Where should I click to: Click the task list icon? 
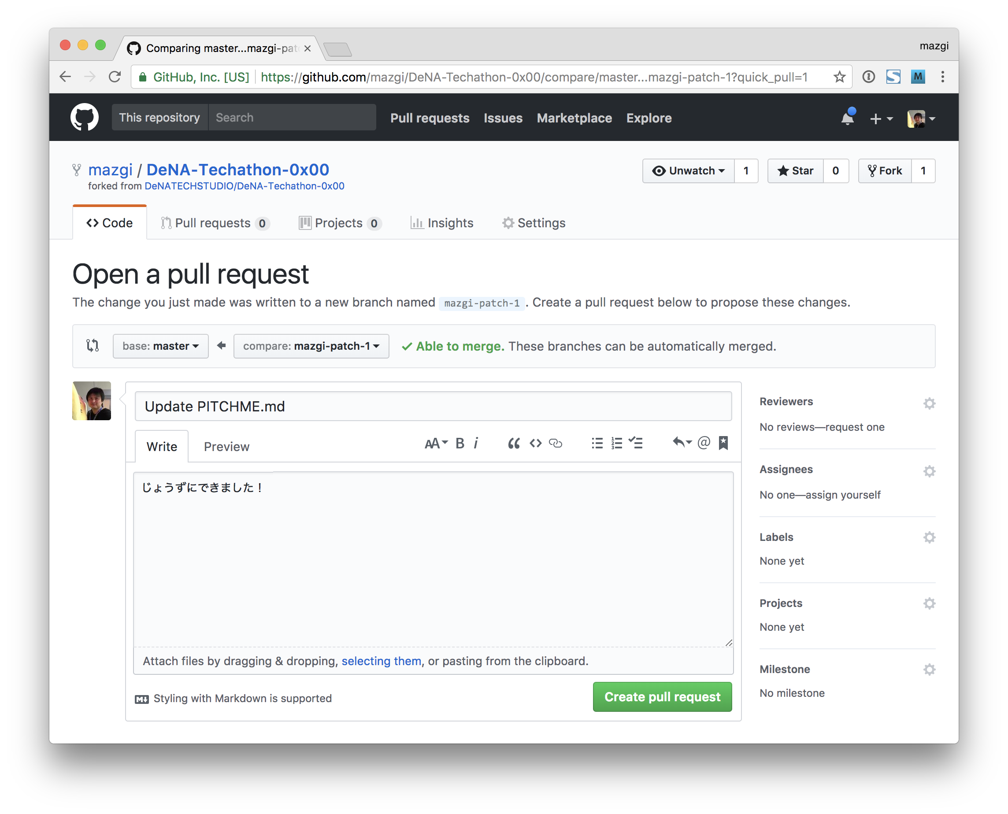[636, 443]
